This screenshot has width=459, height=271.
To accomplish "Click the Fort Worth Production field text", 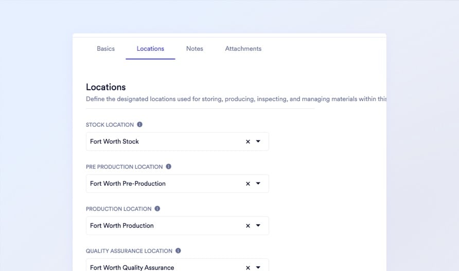I will tap(122, 226).
